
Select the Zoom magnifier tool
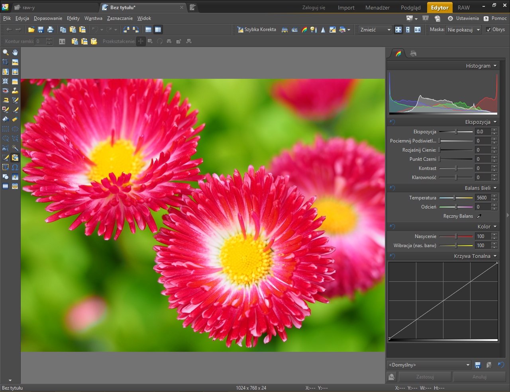click(x=6, y=53)
